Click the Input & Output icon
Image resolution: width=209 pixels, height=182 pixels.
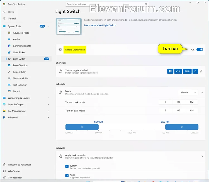pos(4,105)
